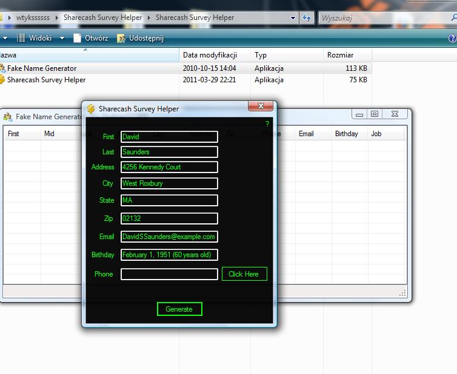The width and height of the screenshot is (457, 374).
Task: Click the Otwórz toolbar button
Action: (91, 38)
